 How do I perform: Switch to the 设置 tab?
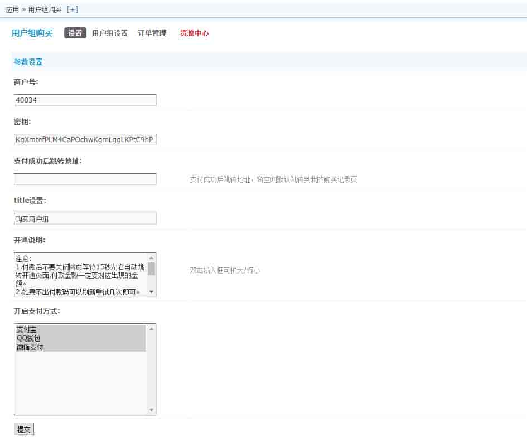pyautogui.click(x=75, y=33)
